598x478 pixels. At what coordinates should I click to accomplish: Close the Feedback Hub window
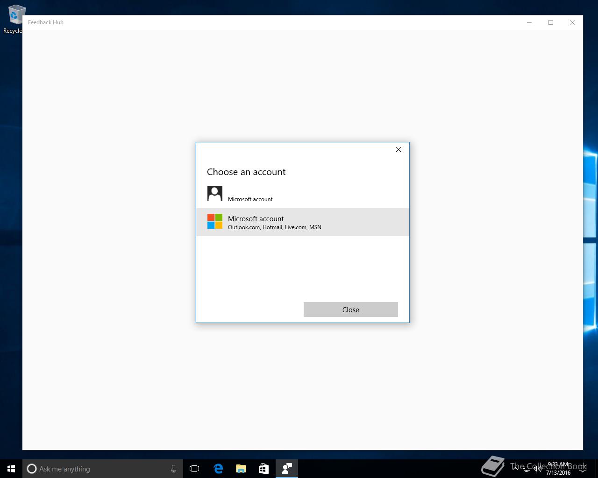pos(572,22)
